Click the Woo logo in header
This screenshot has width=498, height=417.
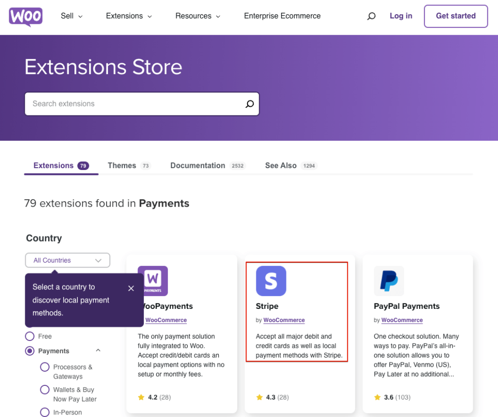(x=25, y=17)
